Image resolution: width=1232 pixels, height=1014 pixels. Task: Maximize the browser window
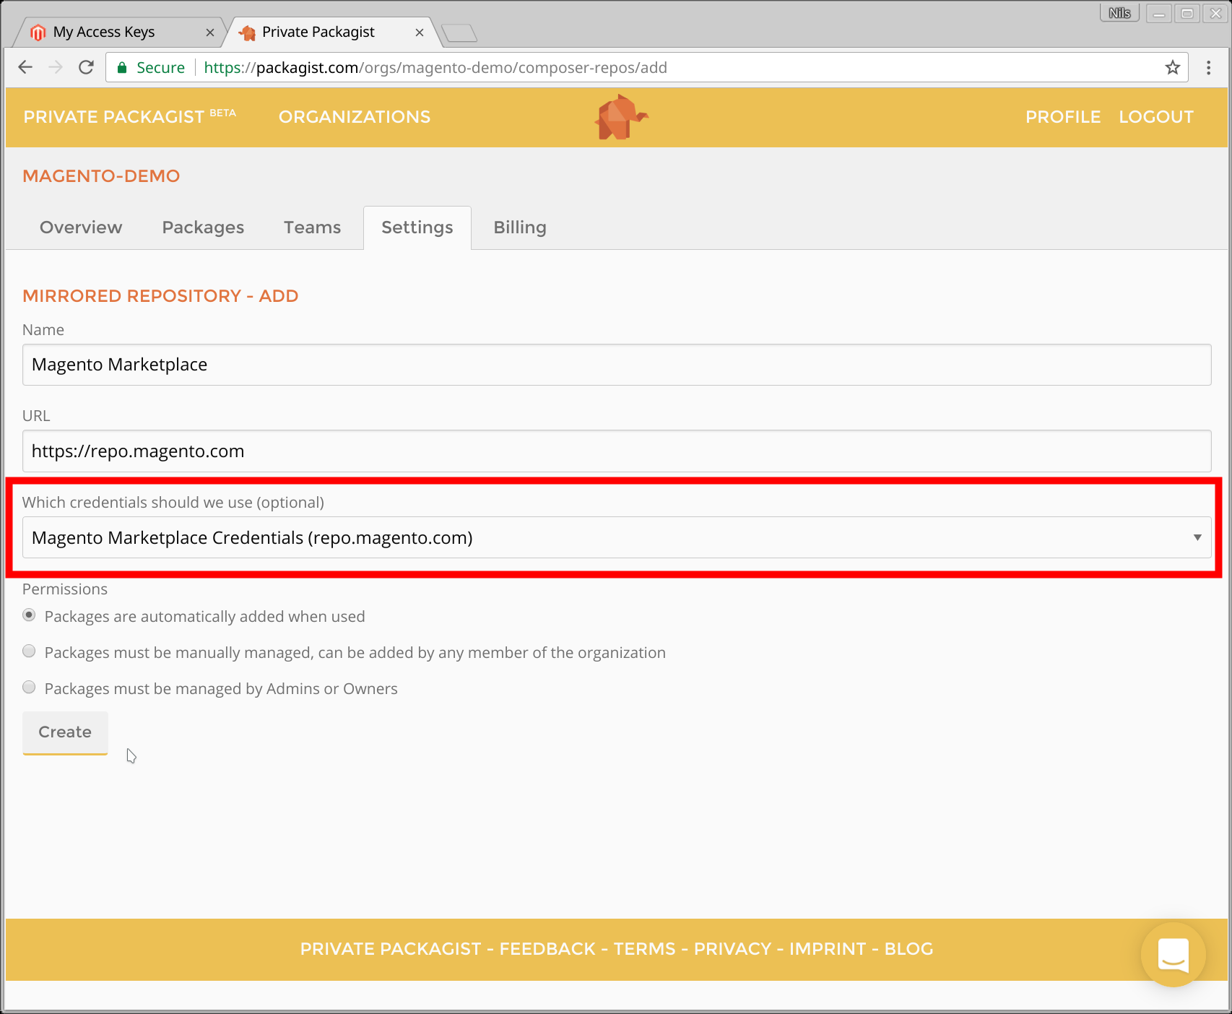1187,13
